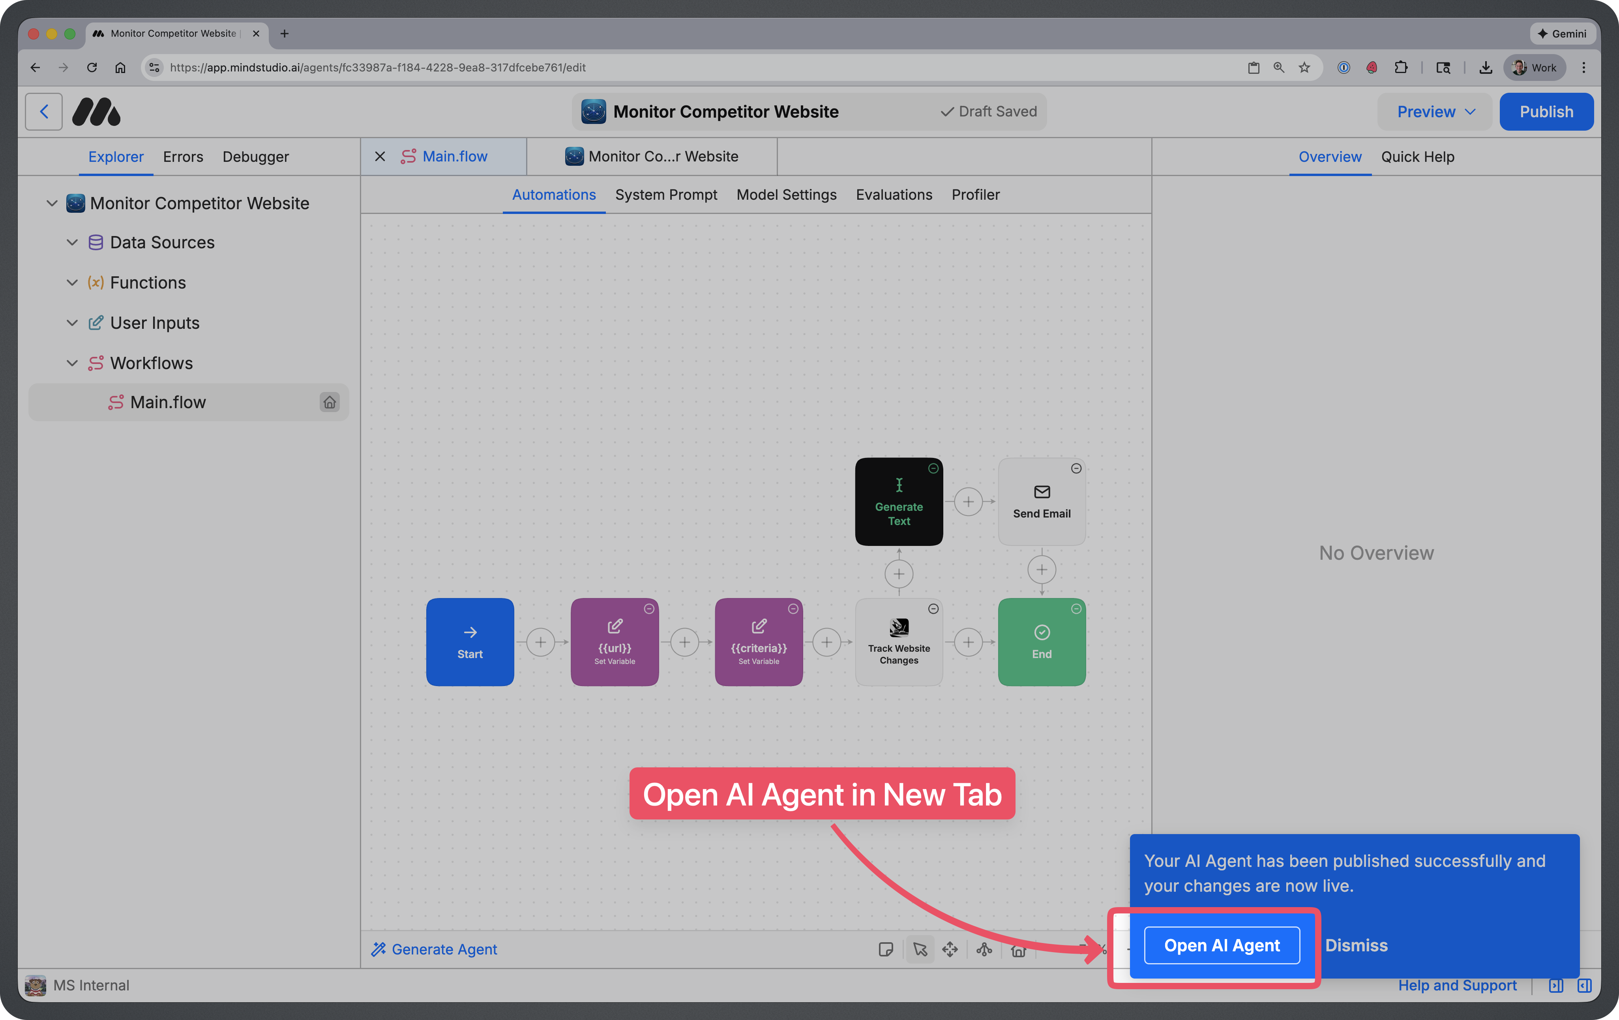Collapse the Data Sources section
This screenshot has width=1619, height=1020.
coord(73,242)
